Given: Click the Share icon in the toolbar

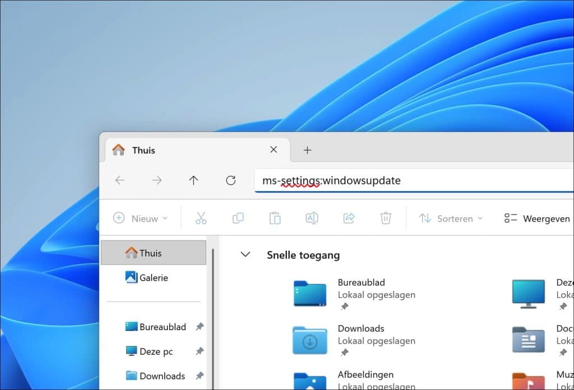Looking at the screenshot, I should (349, 218).
